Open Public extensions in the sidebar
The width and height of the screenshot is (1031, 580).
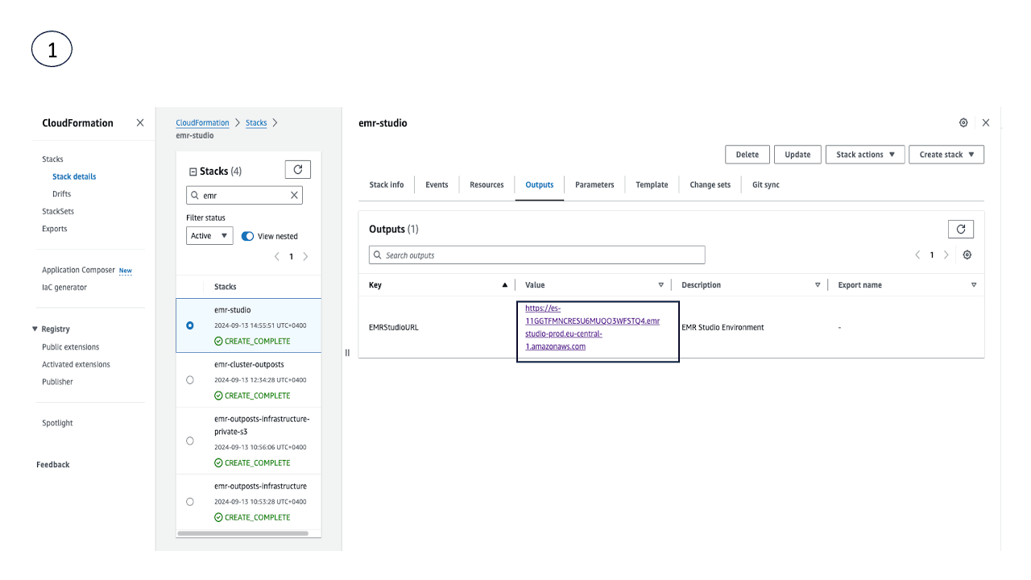(71, 347)
